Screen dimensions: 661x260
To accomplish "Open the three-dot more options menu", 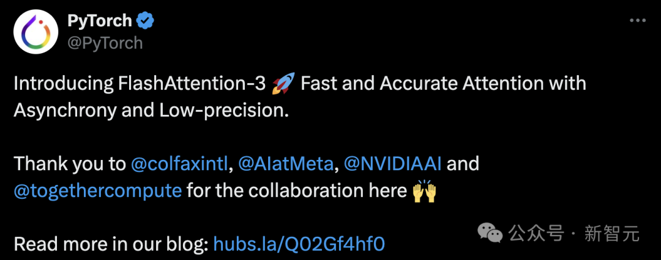I will [638, 21].
